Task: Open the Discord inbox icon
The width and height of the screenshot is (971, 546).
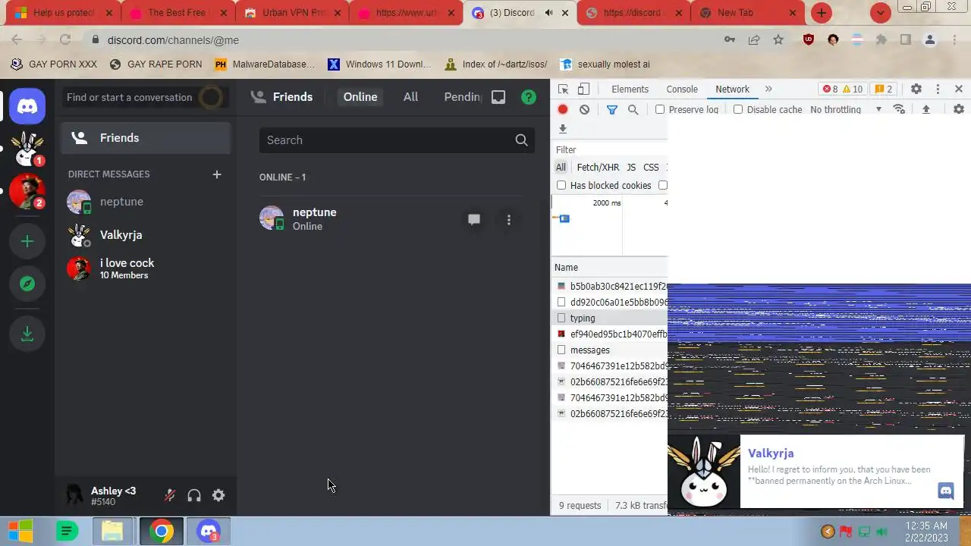Action: [x=498, y=97]
